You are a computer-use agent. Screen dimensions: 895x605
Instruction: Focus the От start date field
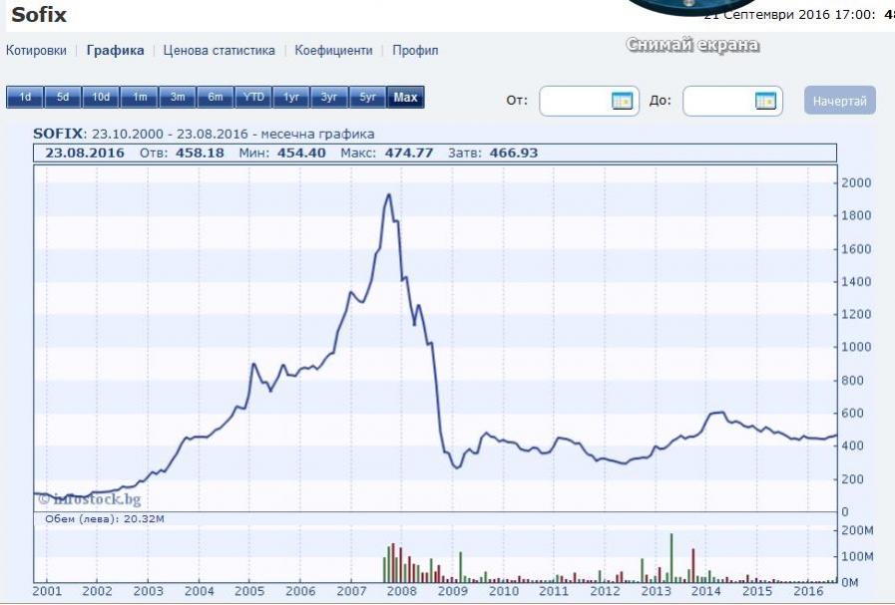click(589, 101)
